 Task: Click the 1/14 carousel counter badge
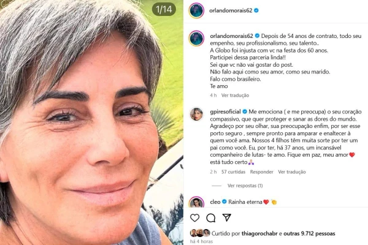pyautogui.click(x=164, y=9)
